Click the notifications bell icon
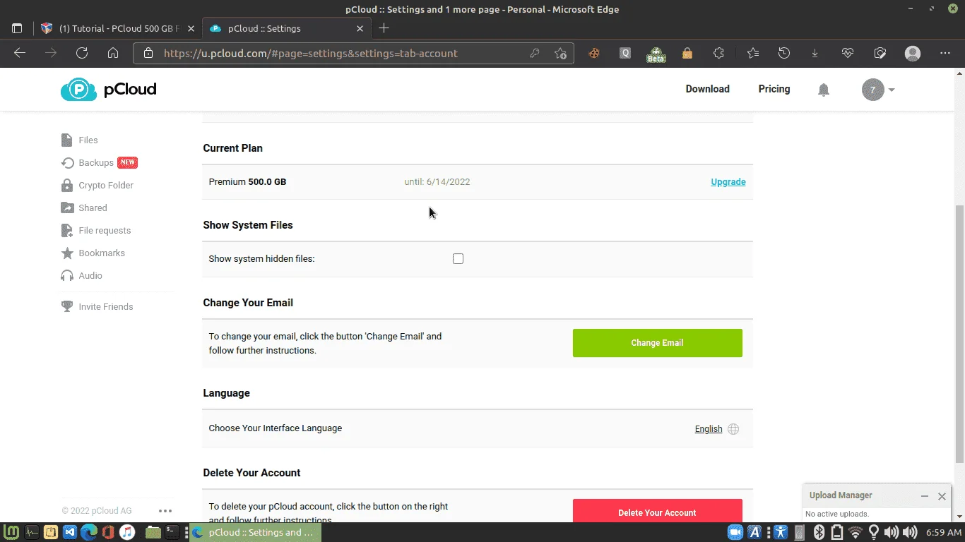This screenshot has height=542, width=965. coord(824,90)
